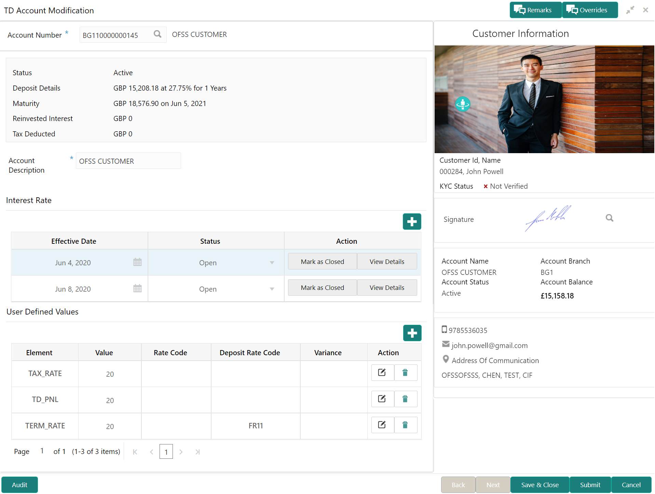Edit the TERM_RATE element row
The width and height of the screenshot is (655, 494).
(x=382, y=425)
